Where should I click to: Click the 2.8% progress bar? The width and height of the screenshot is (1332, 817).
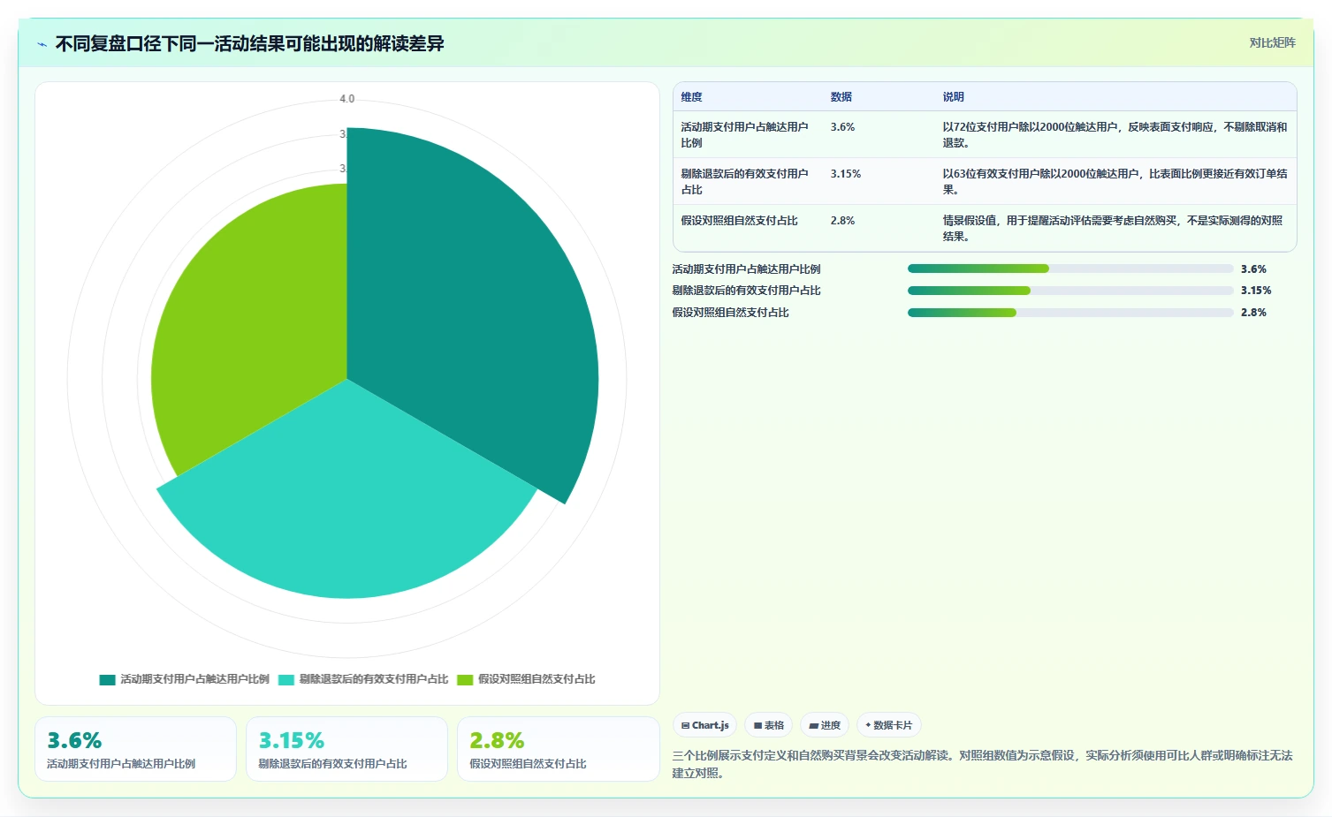[1070, 313]
